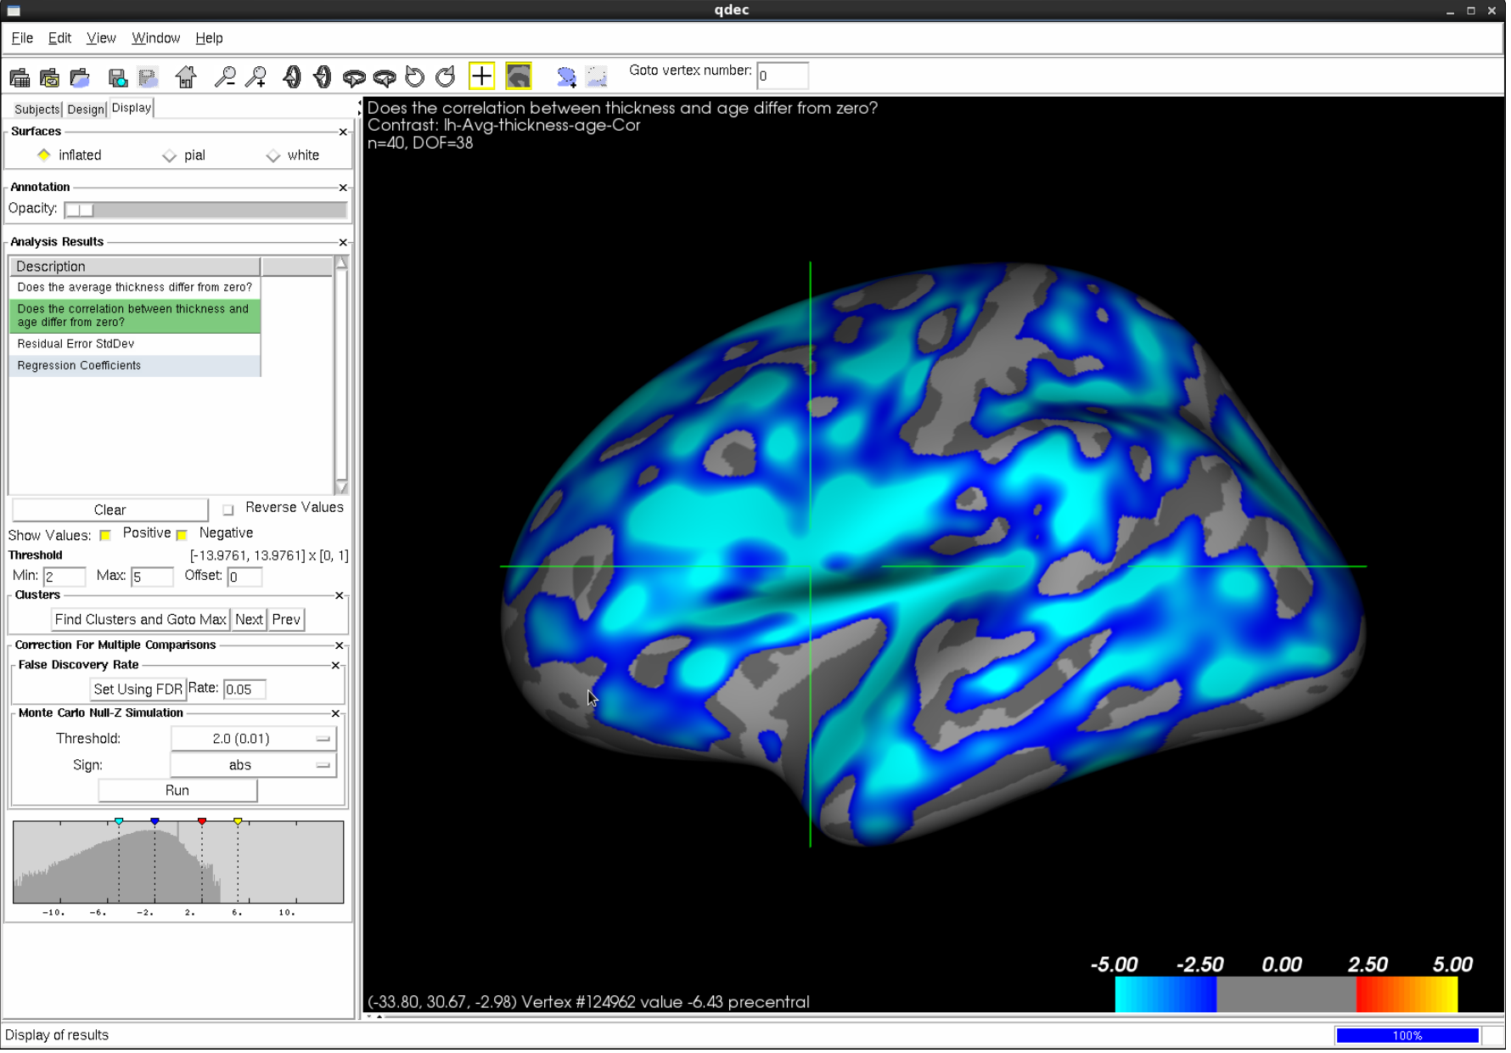Click the Home icon to restore camera view
This screenshot has width=1511, height=1053.
[x=187, y=76]
